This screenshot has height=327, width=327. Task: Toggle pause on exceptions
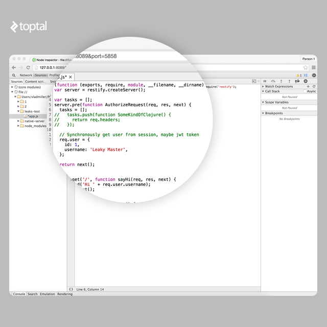(x=306, y=81)
